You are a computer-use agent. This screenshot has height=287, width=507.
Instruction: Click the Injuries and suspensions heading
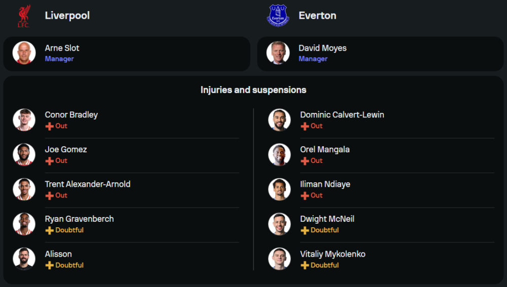pos(253,90)
